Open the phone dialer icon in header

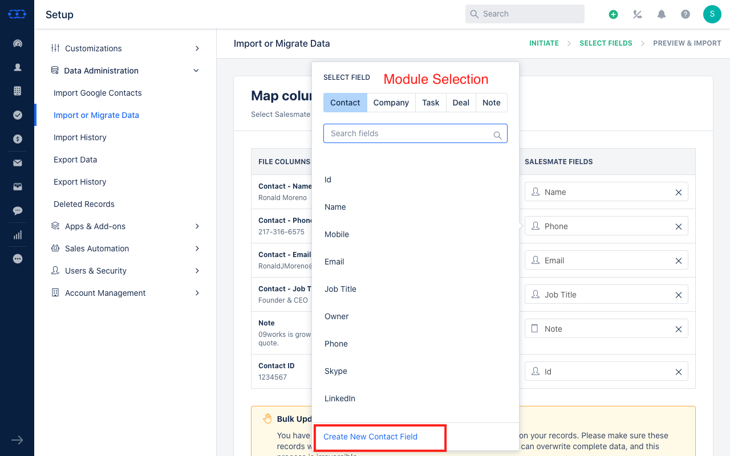click(638, 14)
